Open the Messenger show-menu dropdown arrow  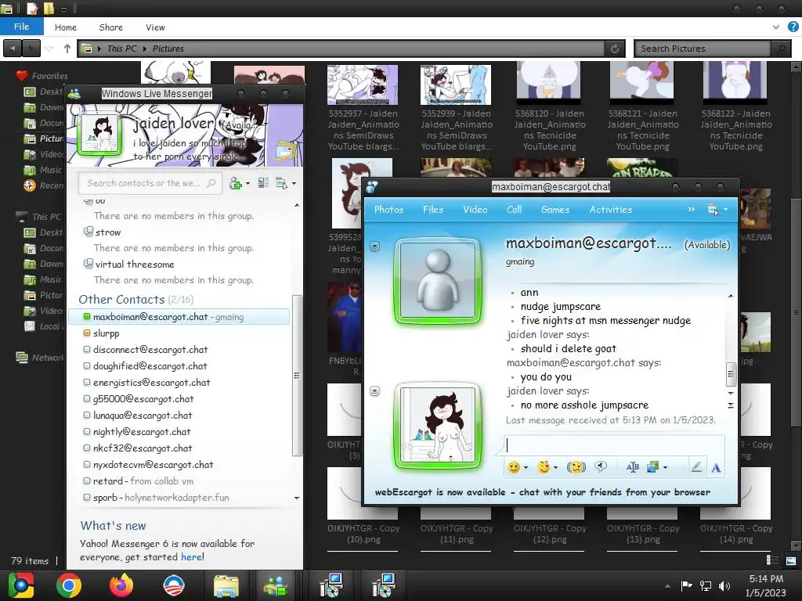pos(294,183)
